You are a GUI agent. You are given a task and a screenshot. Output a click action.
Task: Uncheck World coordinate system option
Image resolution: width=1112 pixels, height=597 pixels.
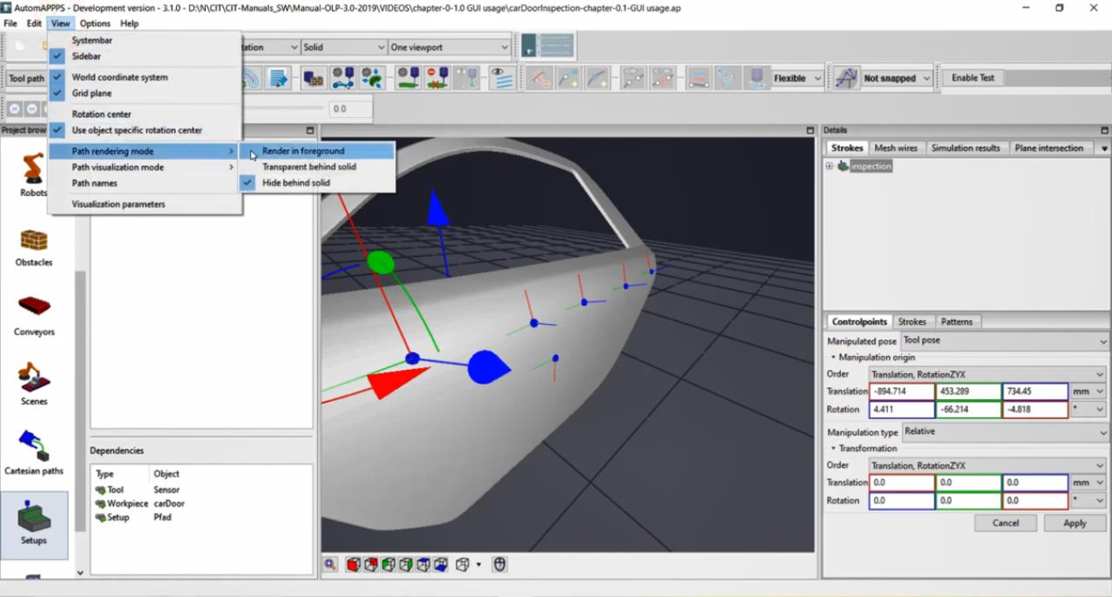click(x=120, y=77)
